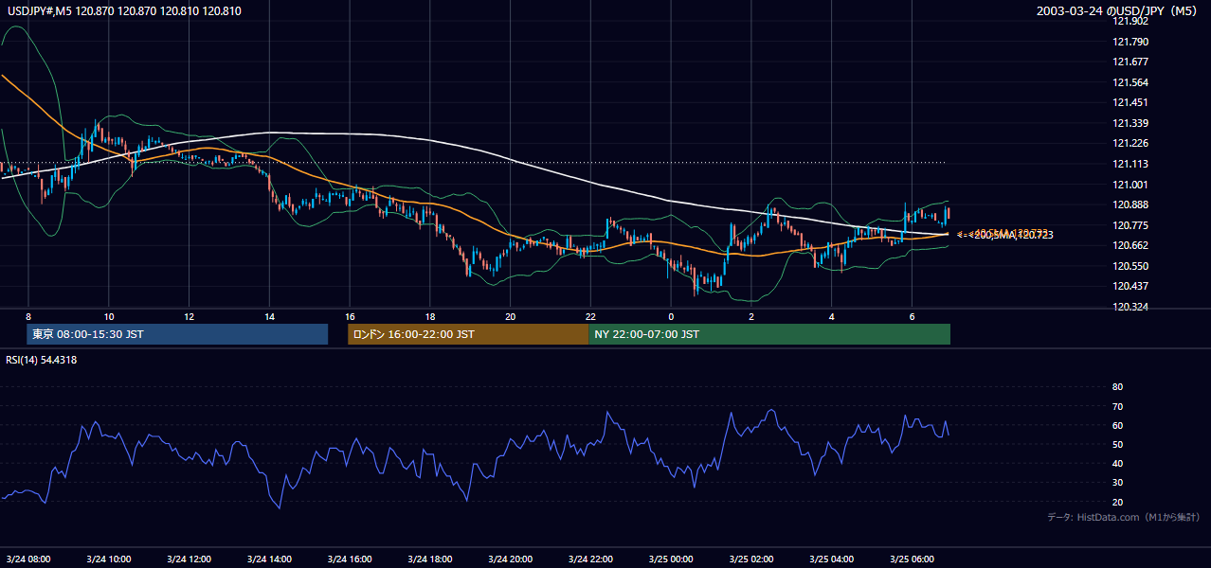This screenshot has width=1211, height=568.
Task: Click the 3/25 00:00 bottom time label
Action: [x=671, y=559]
